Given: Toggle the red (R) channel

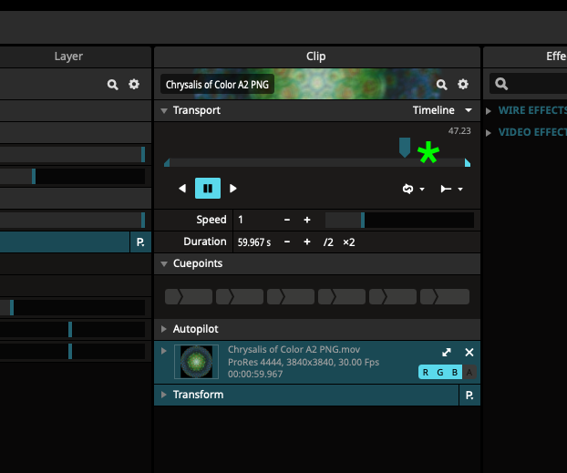Looking at the screenshot, I should (x=426, y=372).
